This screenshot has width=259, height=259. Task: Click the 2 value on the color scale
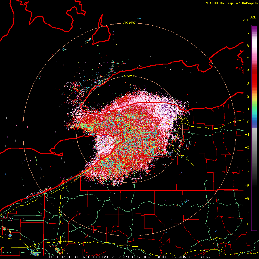(248, 96)
